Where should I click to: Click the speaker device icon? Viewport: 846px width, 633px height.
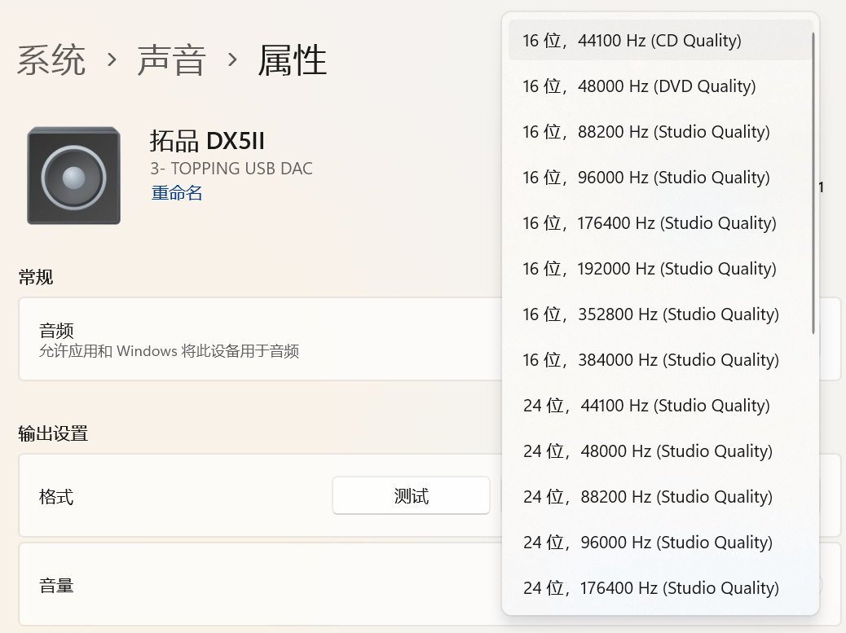[x=74, y=176]
